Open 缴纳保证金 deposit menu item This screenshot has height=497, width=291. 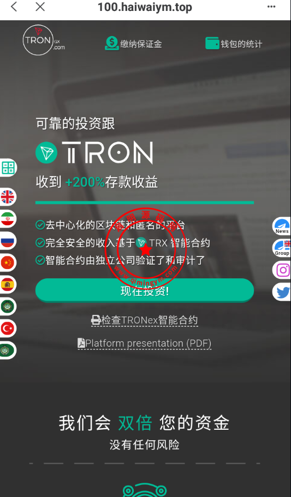133,43
